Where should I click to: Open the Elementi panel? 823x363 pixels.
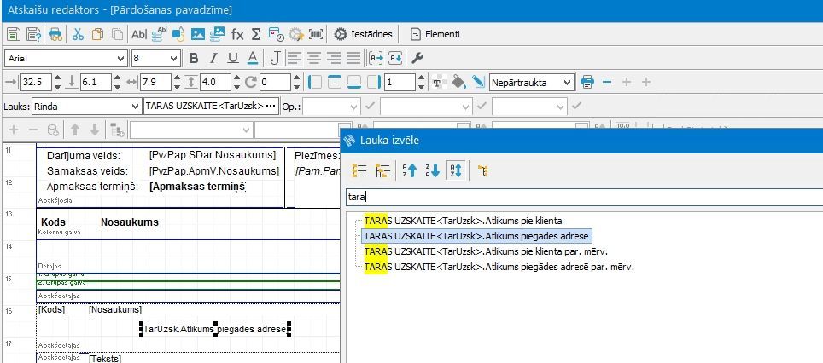coord(435,35)
